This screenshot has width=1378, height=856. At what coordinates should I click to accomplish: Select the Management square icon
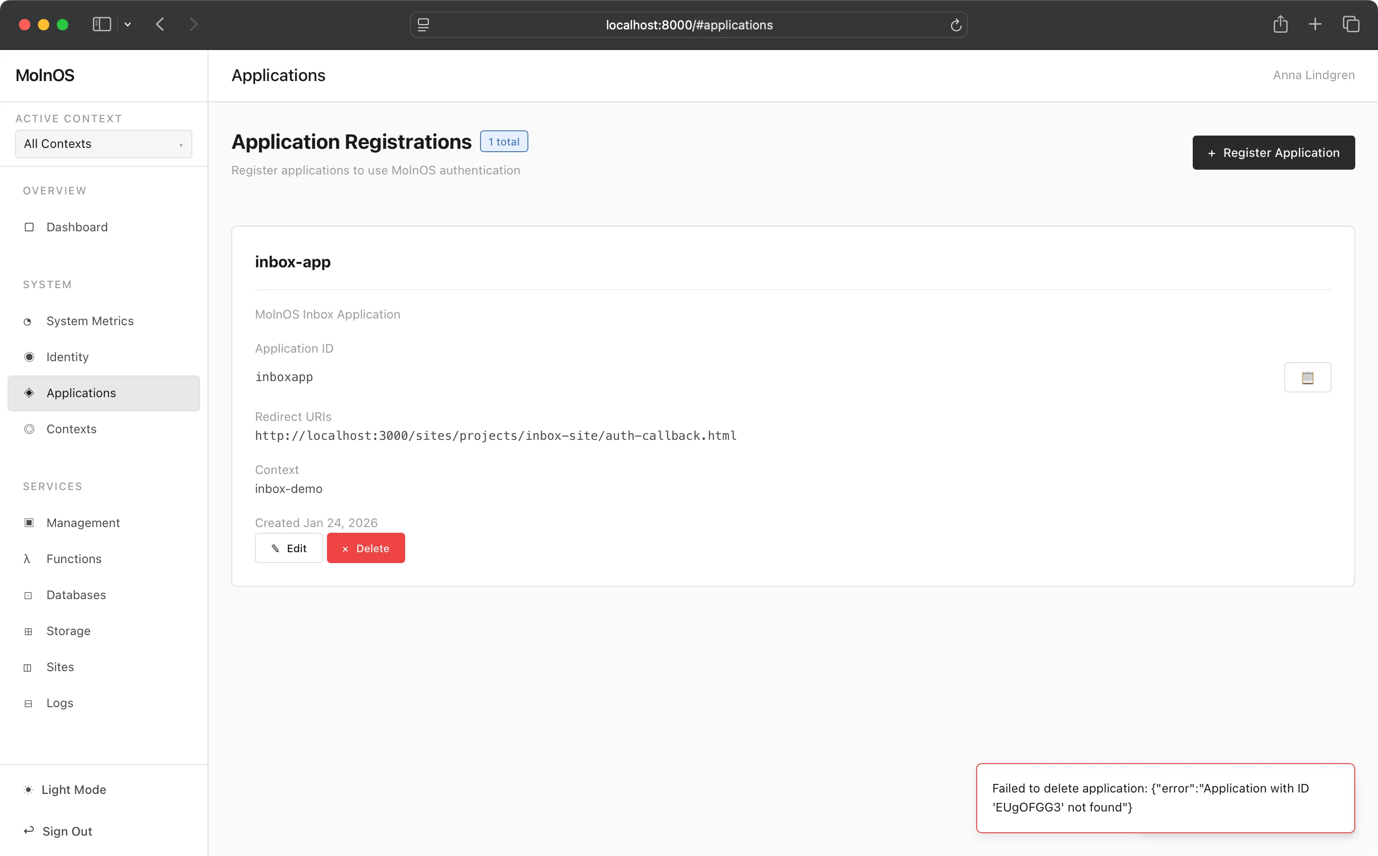point(28,522)
